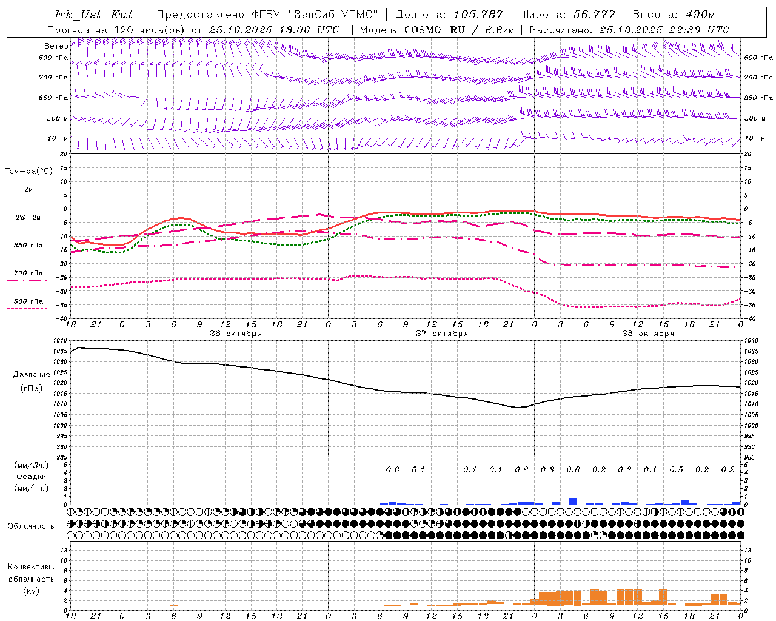Screen dimensions: 776x621
Task: Click the tallest blue precipitation bar
Action: pos(573,502)
